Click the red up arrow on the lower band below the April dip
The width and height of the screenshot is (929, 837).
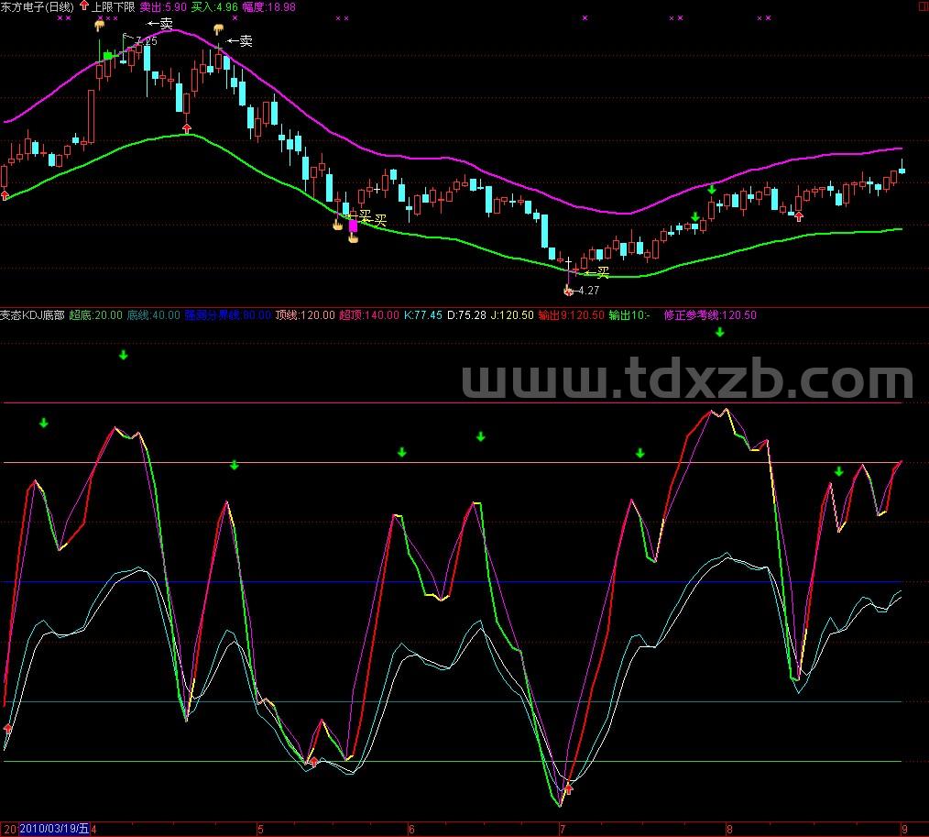click(x=187, y=128)
